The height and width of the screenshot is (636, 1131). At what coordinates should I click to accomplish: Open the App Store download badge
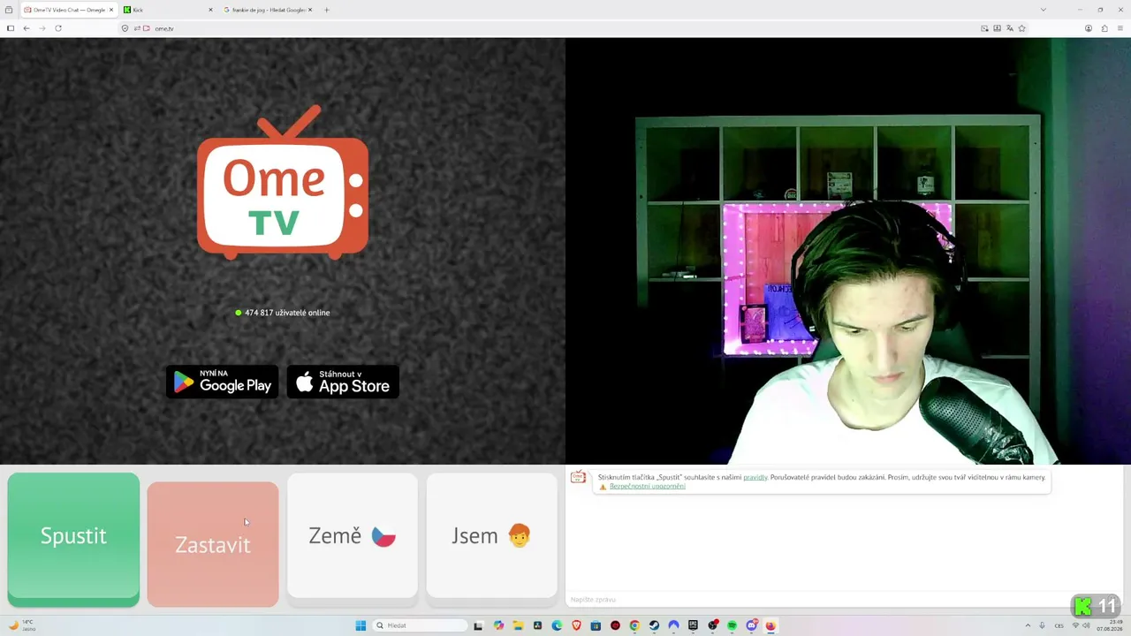click(343, 382)
